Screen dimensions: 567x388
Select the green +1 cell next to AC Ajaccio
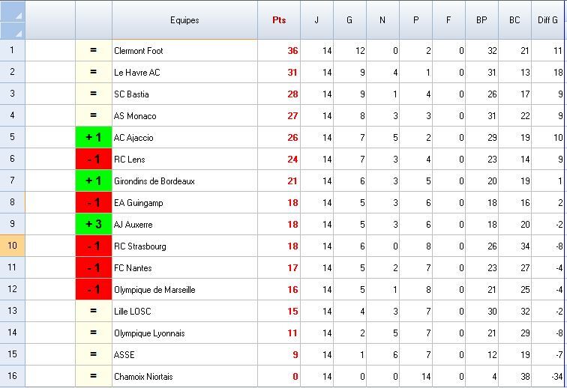(x=94, y=138)
